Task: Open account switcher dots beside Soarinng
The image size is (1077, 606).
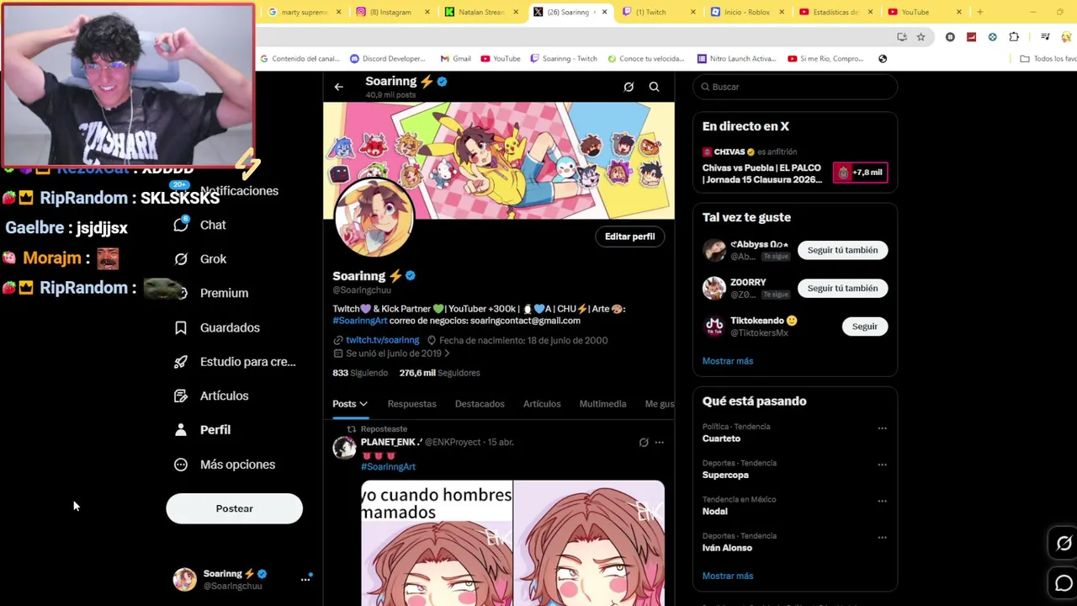Action: tap(305, 579)
